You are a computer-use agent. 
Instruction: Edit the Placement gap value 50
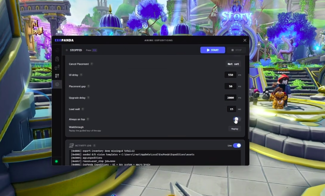pyautogui.click(x=230, y=86)
